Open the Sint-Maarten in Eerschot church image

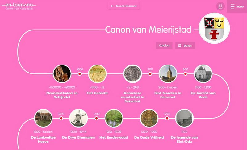coord(168,74)
